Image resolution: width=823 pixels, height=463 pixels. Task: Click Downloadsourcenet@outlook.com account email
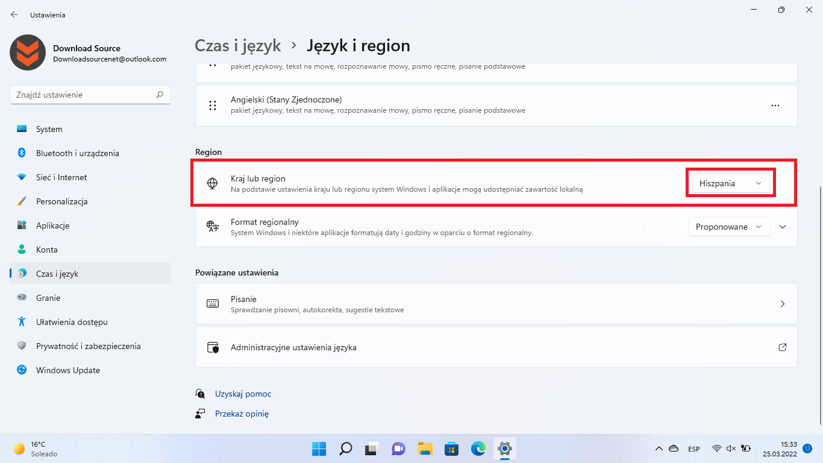click(110, 59)
